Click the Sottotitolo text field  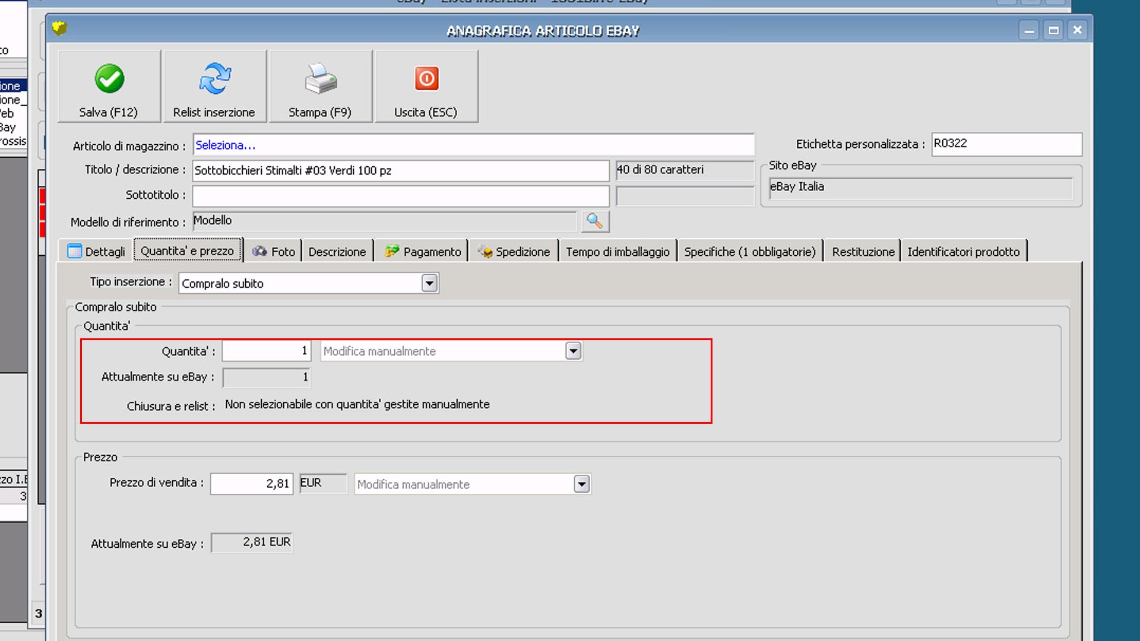tap(400, 196)
